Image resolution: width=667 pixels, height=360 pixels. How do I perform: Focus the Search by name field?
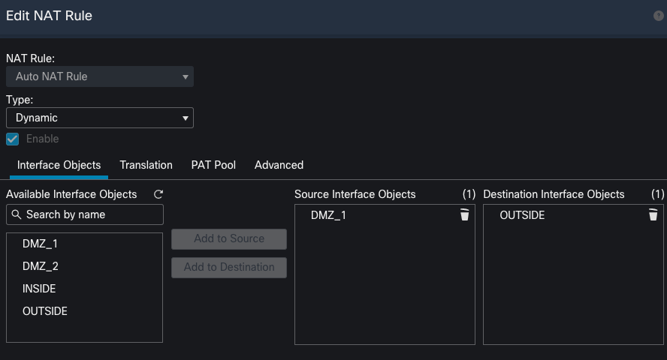(85, 214)
